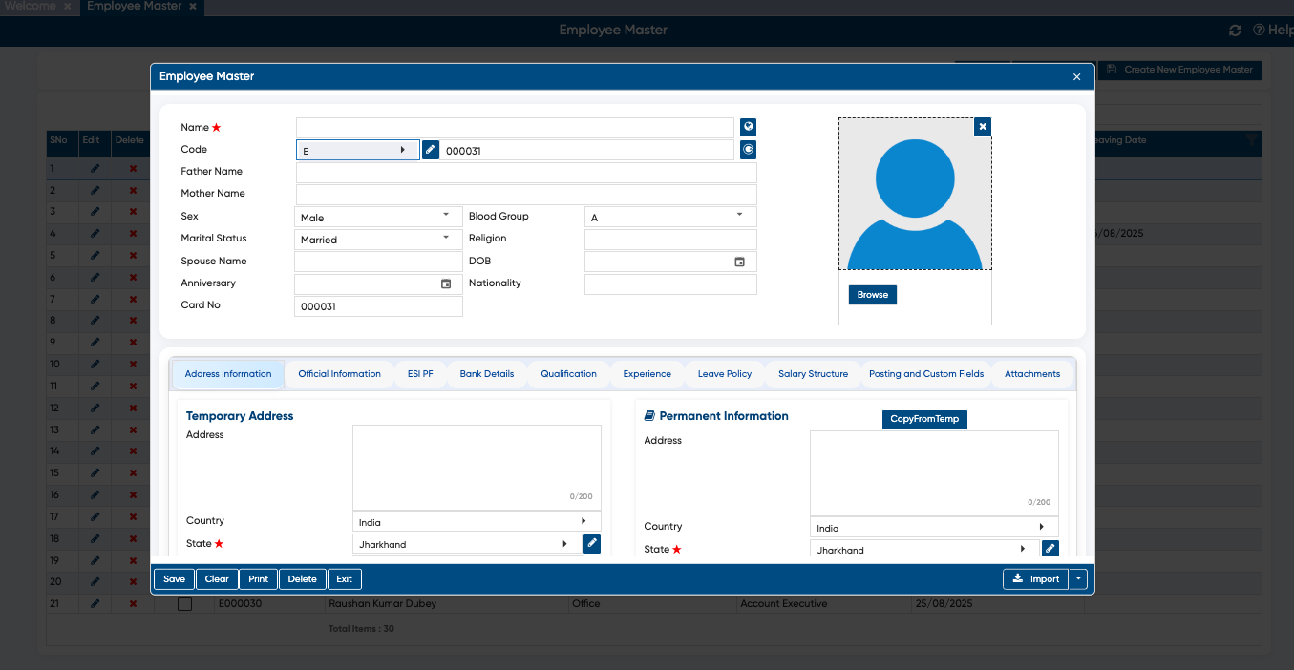Viewport: 1294px width, 670px height.
Task: Open the Blood Group dropdown
Action: coord(739,216)
